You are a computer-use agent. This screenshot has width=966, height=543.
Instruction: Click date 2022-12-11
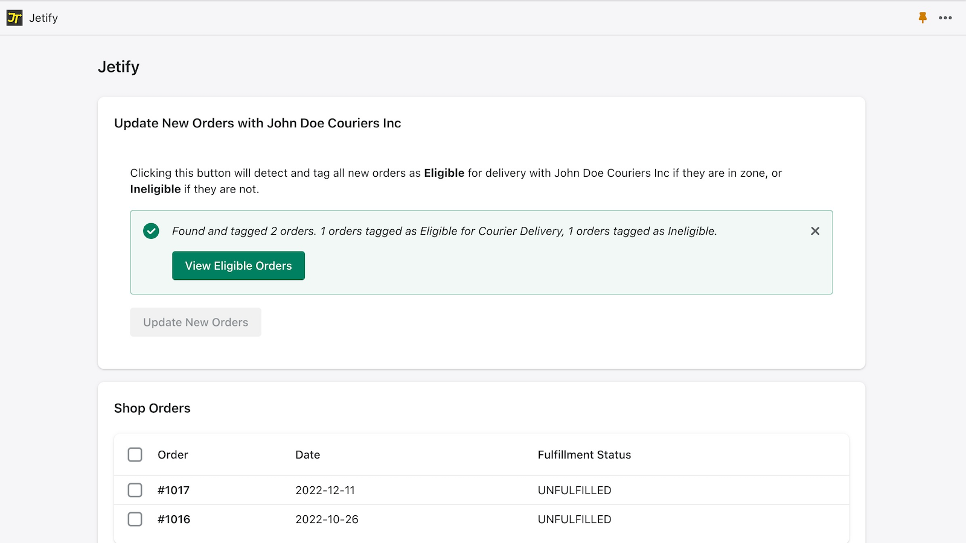325,491
